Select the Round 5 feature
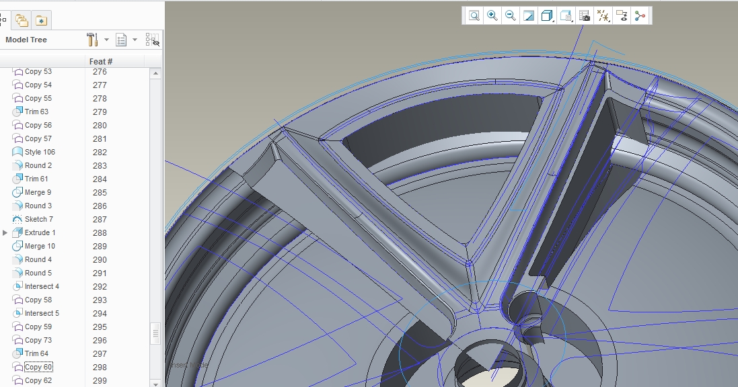The image size is (738, 387). 38,273
